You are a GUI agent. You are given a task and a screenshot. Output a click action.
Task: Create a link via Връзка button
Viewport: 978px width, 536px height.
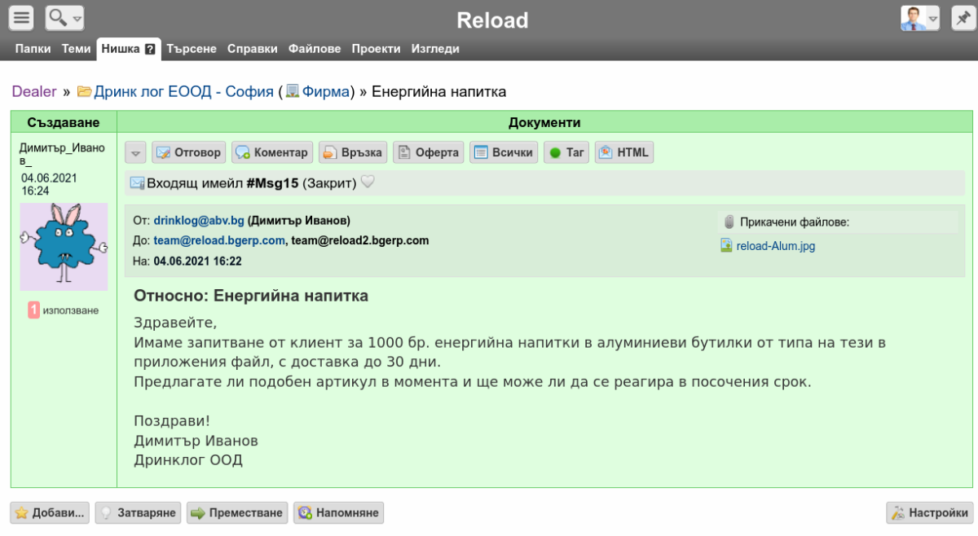(x=353, y=152)
